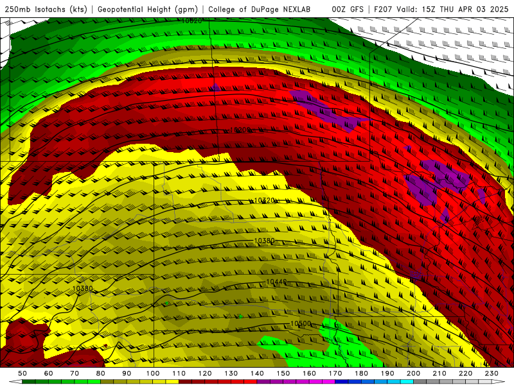Click the 140 value on the color scale
The image size is (514, 385).
pyautogui.click(x=257, y=373)
